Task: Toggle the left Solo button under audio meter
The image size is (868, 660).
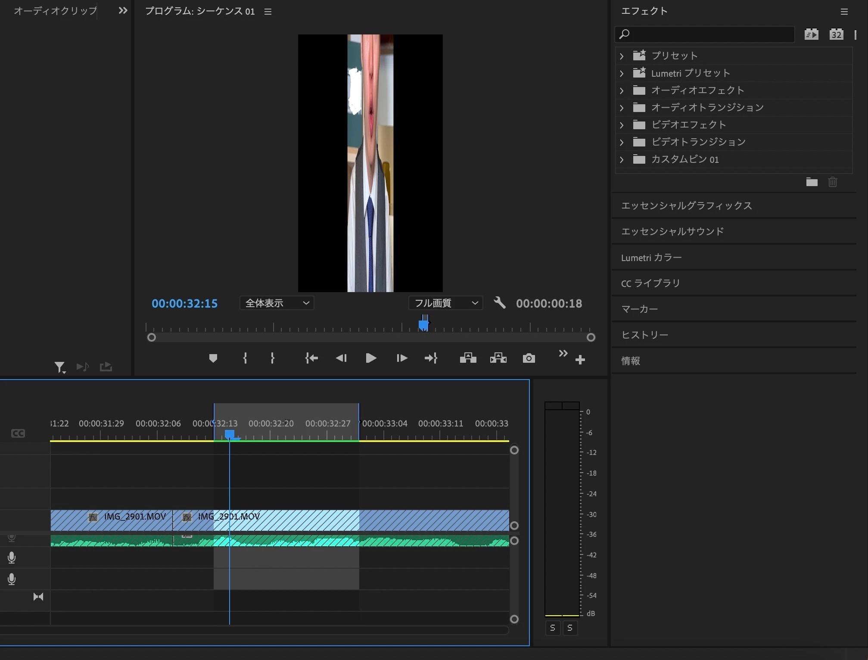Action: [553, 628]
